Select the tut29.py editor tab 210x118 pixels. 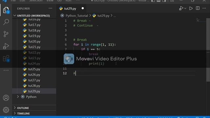pyautogui.click(x=72, y=9)
